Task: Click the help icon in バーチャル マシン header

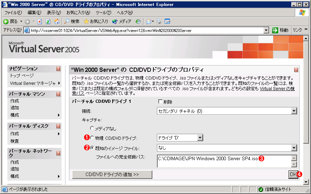Action: coord(58,94)
